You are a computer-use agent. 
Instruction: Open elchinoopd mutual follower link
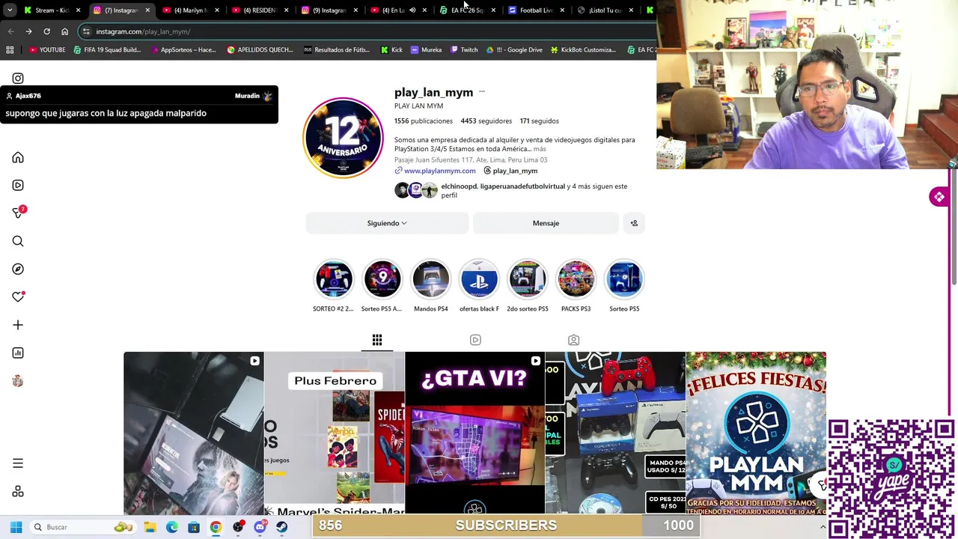tap(459, 186)
